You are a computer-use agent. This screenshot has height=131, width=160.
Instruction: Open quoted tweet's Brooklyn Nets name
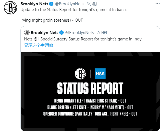tap(44, 33)
